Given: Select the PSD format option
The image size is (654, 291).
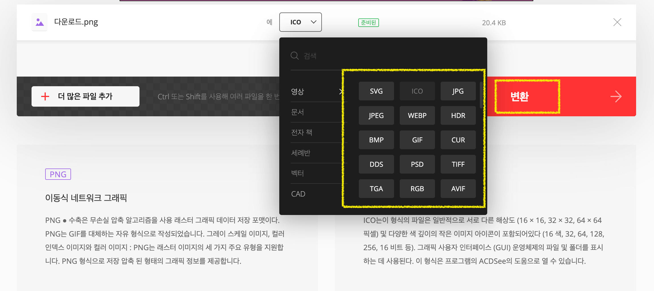Looking at the screenshot, I should 417,164.
